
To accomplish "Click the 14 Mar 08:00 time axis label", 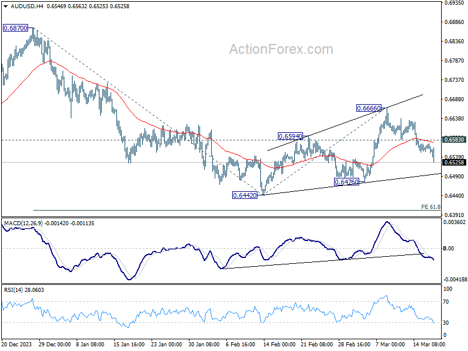I will pos(429,344).
